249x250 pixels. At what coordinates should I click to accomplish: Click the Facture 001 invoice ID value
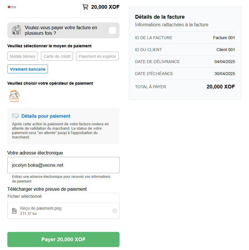(224, 38)
